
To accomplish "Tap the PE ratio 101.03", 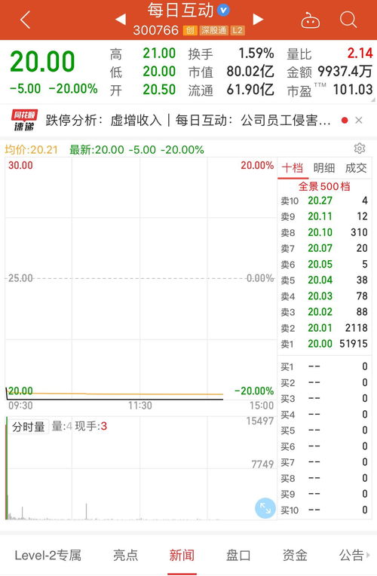I will tap(353, 89).
